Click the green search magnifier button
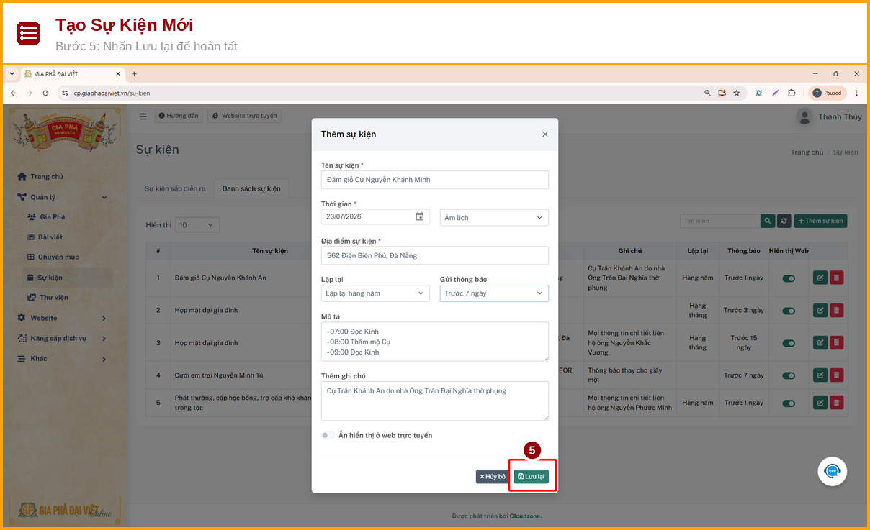Screen dimensions: 870x530 [x=768, y=221]
